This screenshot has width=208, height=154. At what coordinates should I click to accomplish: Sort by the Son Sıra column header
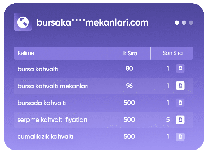pyautogui.click(x=172, y=53)
